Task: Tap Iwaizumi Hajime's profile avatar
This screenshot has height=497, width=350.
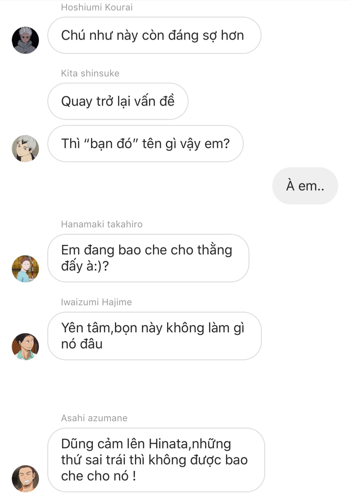Action: 25,346
